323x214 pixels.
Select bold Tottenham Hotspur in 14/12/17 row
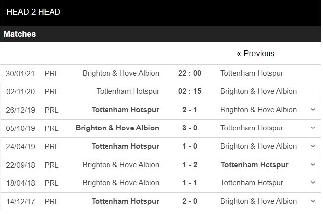tap(127, 201)
